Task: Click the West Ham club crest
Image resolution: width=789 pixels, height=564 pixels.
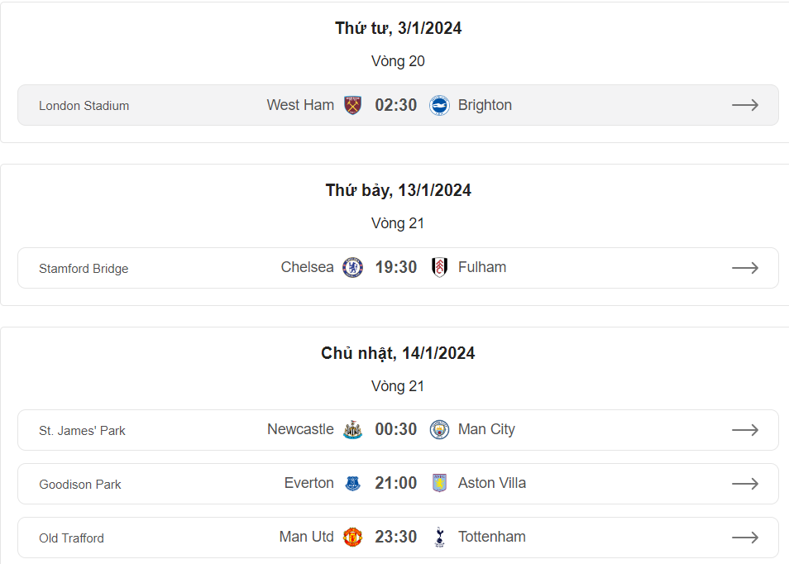Action: (x=353, y=105)
